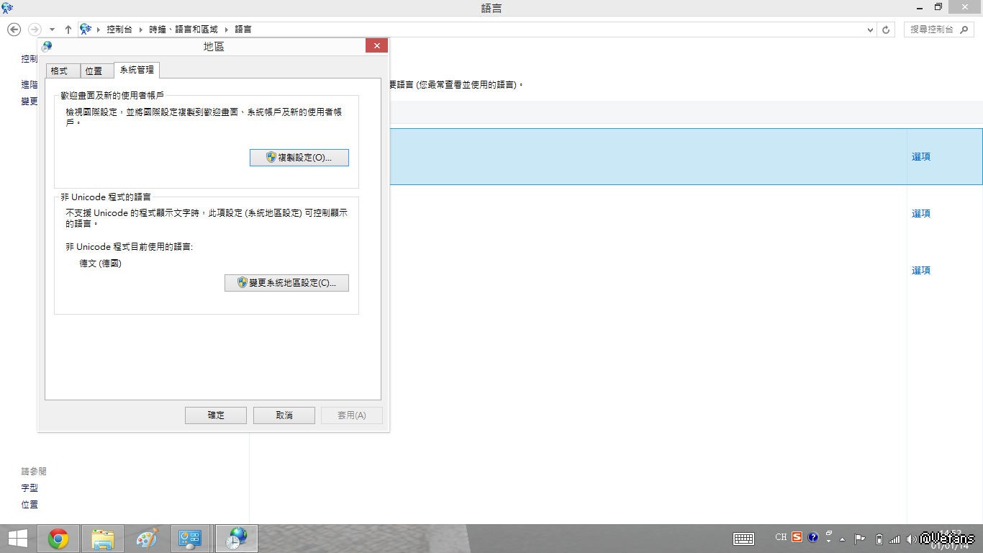Click the search magnifier icon
This screenshot has height=553, width=983.
click(x=965, y=30)
